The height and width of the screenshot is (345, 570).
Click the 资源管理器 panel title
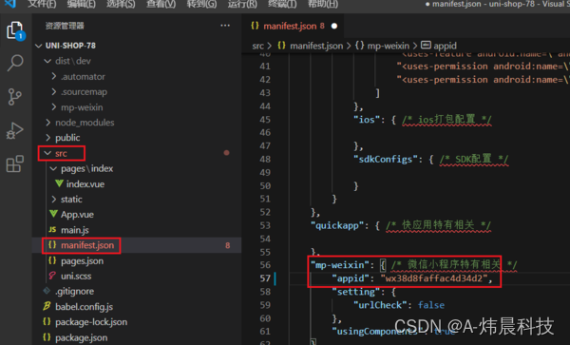click(x=65, y=26)
